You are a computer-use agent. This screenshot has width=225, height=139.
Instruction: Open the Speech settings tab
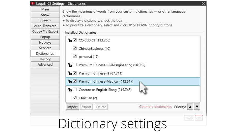coord(45,20)
